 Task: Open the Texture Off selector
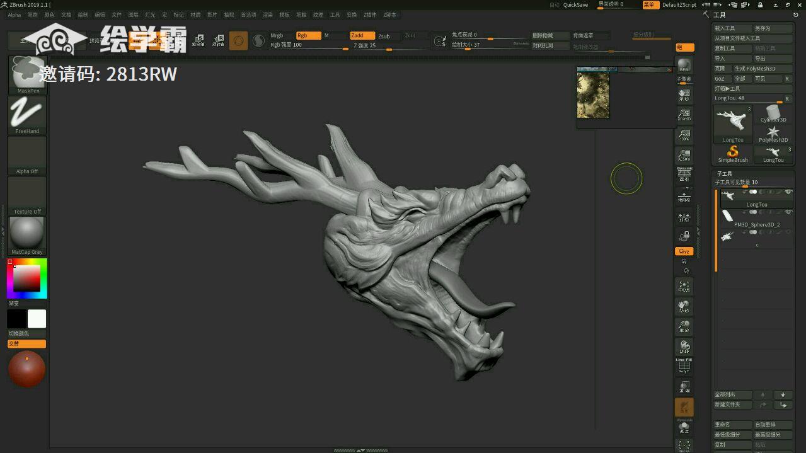click(x=27, y=196)
